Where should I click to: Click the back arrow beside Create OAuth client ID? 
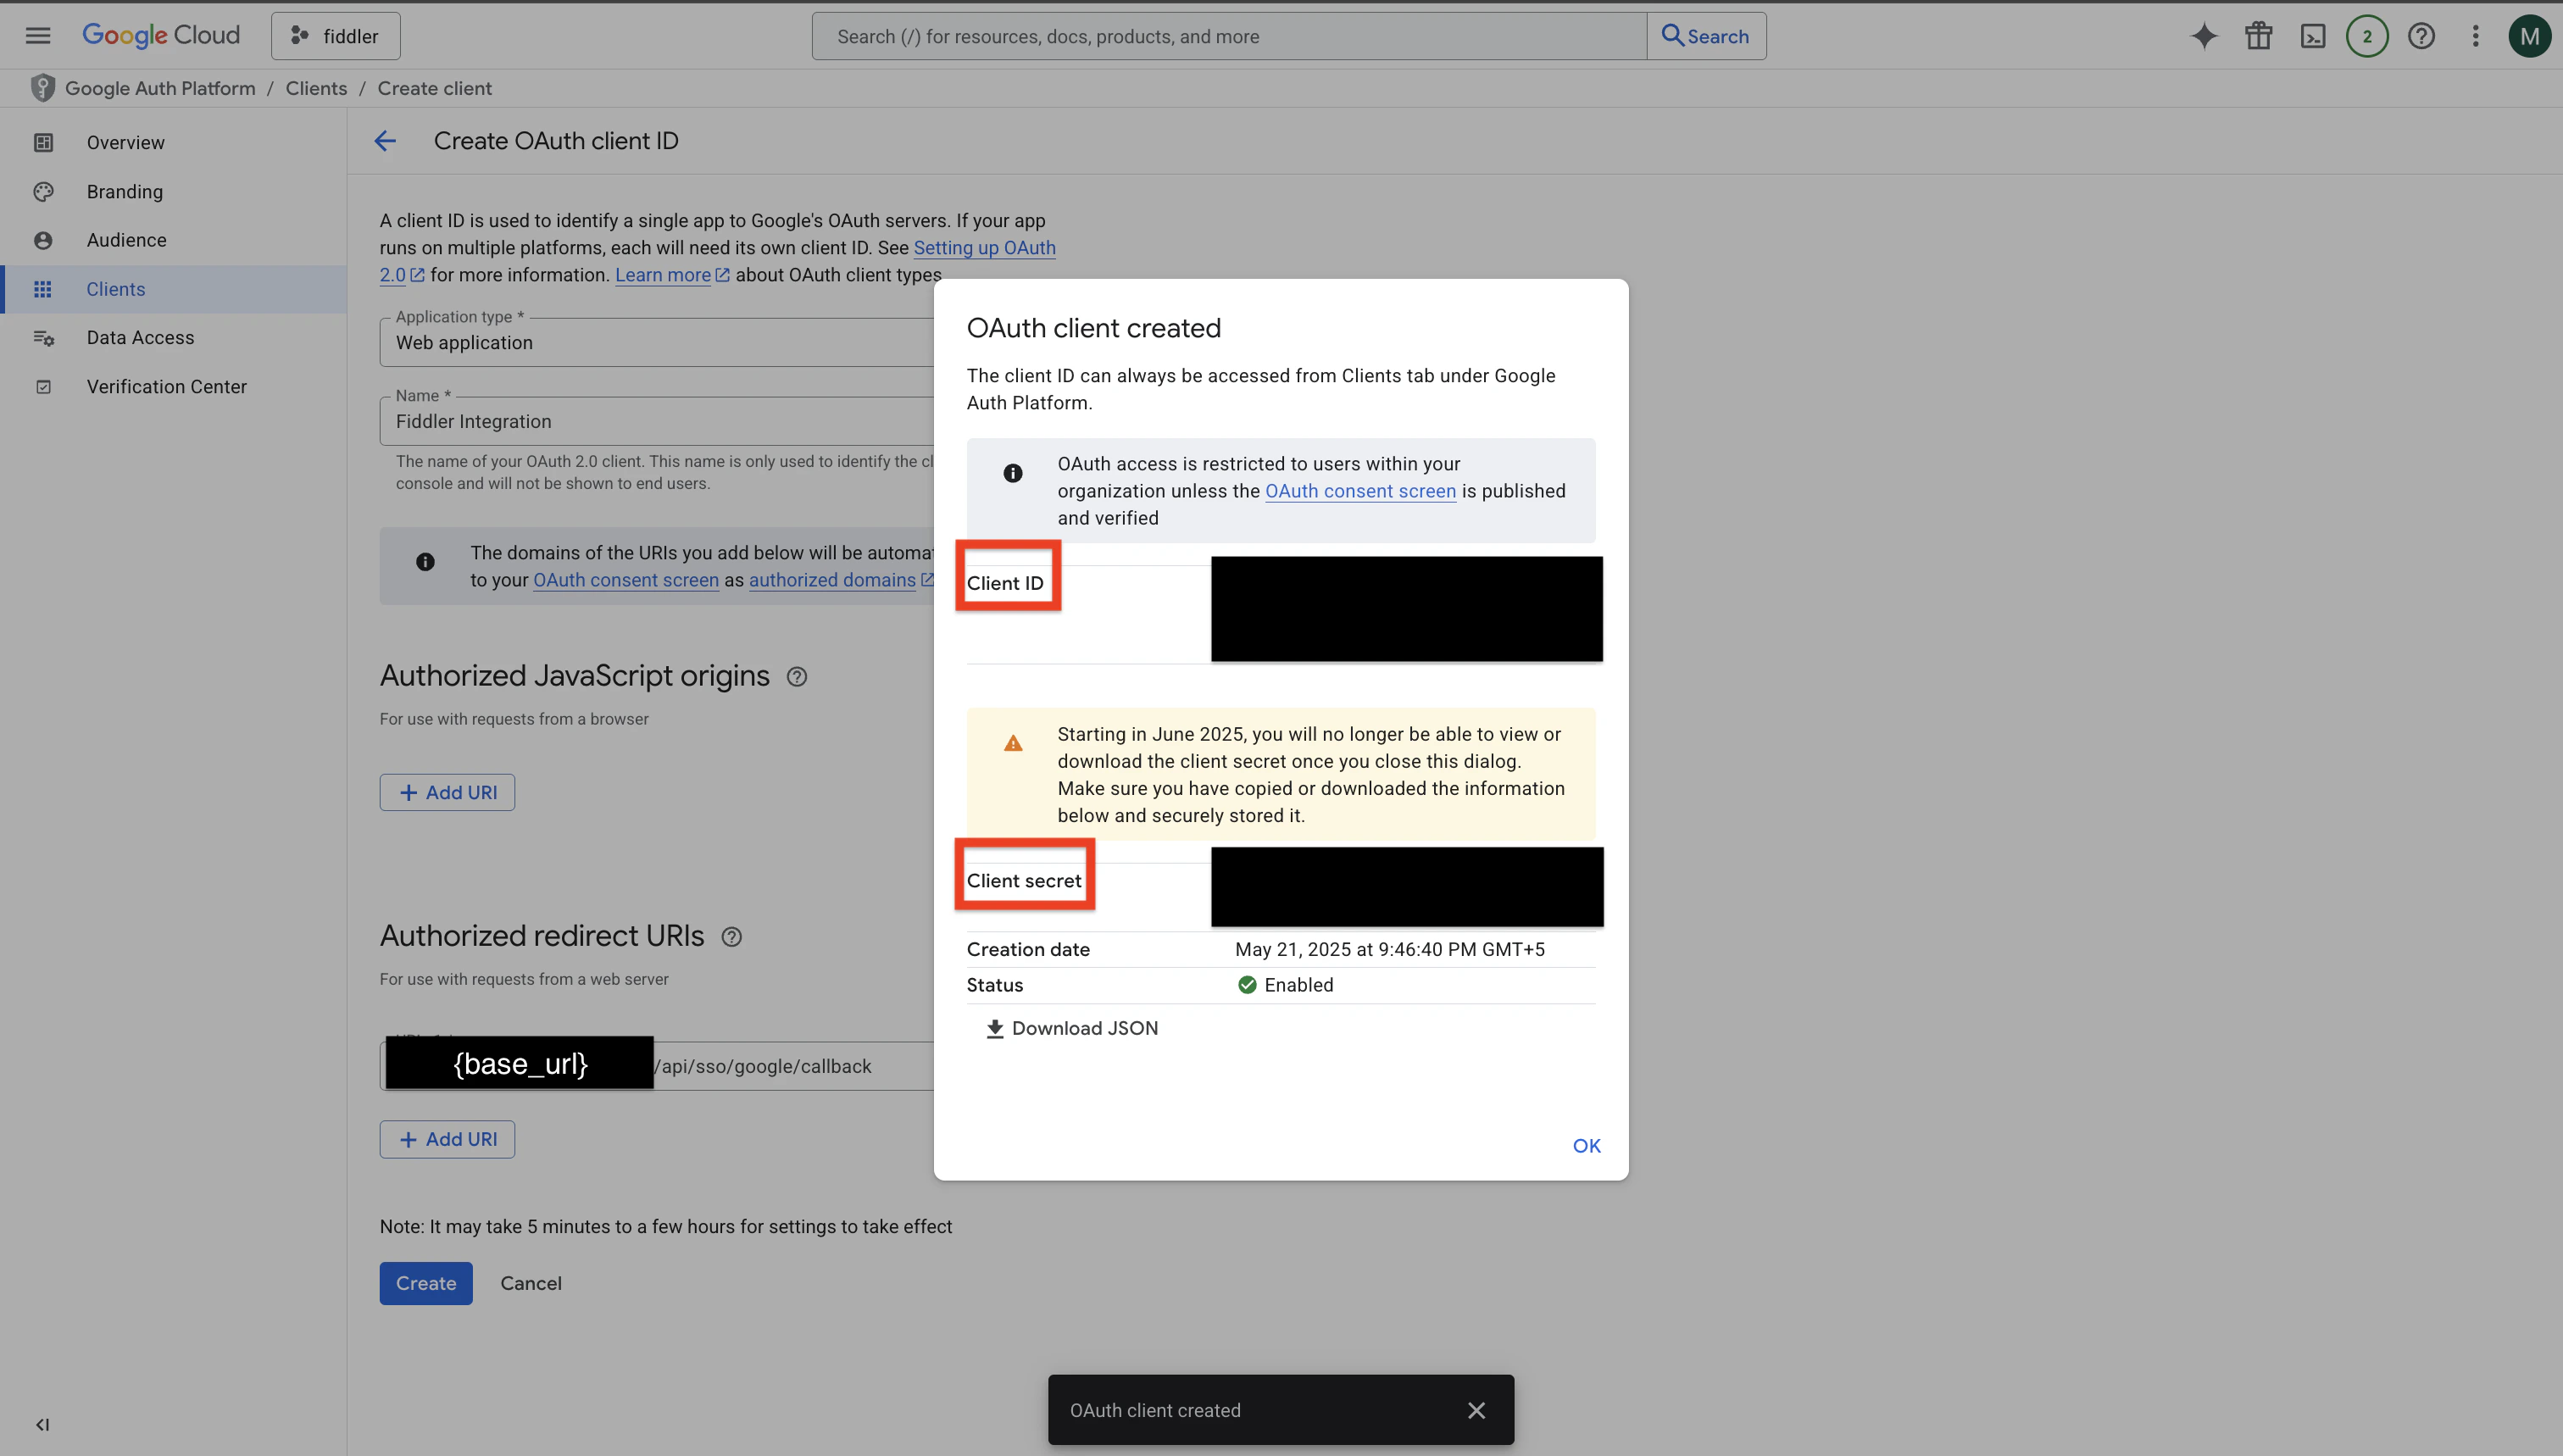click(x=385, y=141)
